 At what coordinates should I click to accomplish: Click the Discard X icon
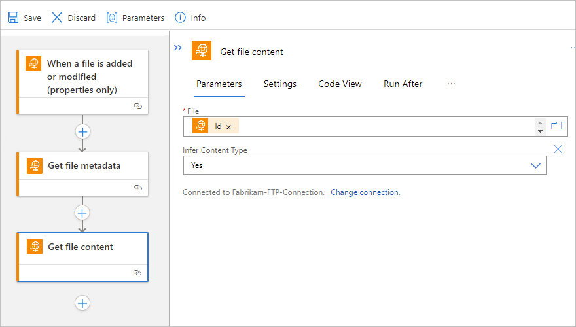point(58,18)
